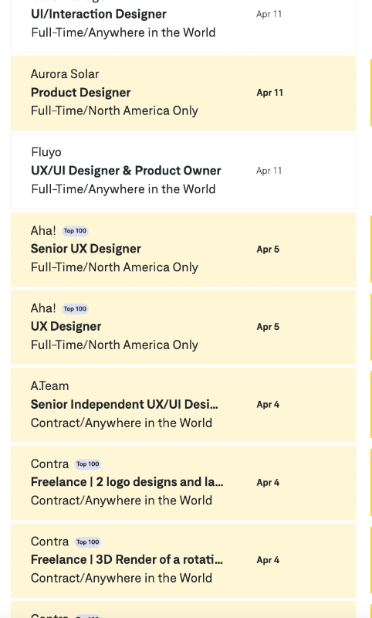This screenshot has height=618, width=372.
Task: Click Top 100 badge on logo designs job
Action: (x=88, y=464)
